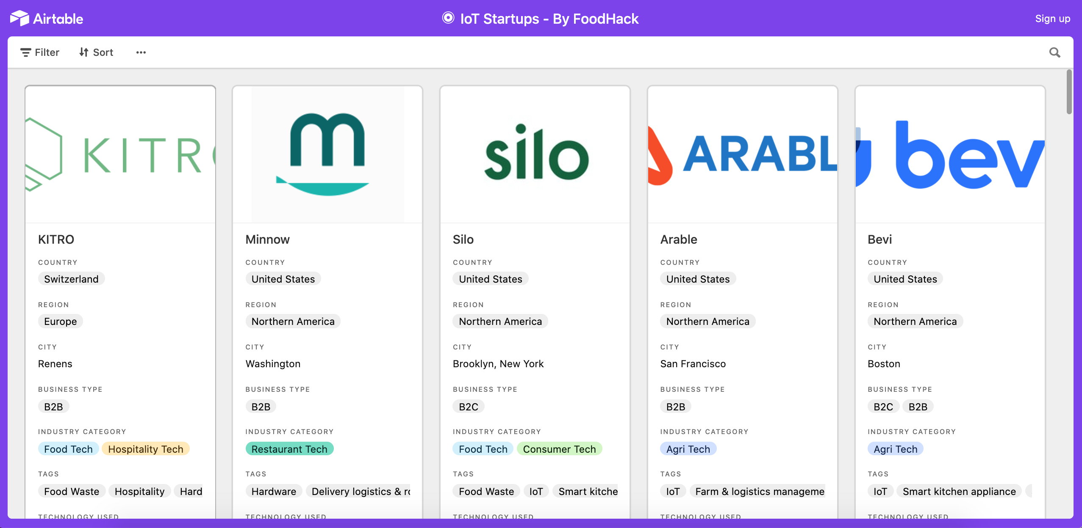This screenshot has height=528, width=1082.
Task: Open the Bevi logo thumbnail
Action: point(950,154)
